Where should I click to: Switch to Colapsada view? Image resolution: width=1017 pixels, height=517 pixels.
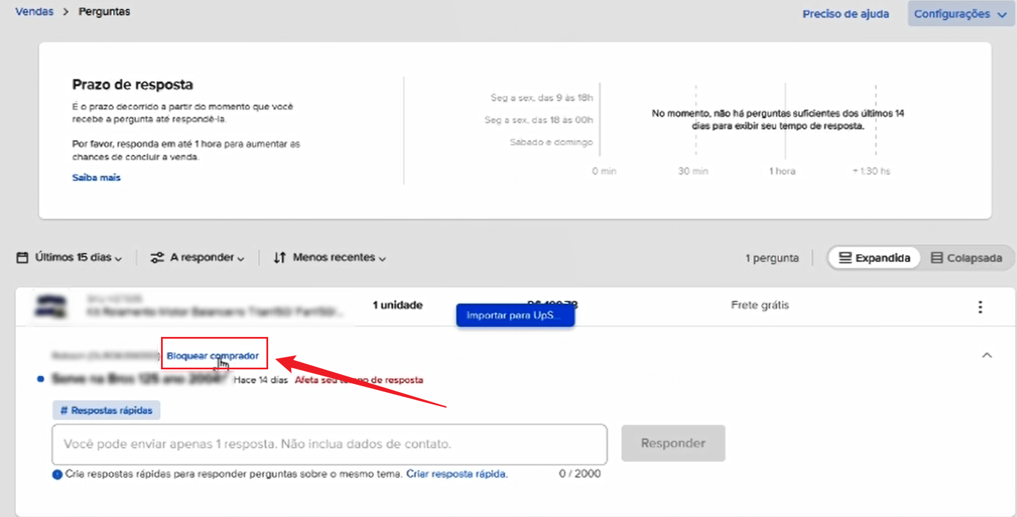pyautogui.click(x=966, y=258)
